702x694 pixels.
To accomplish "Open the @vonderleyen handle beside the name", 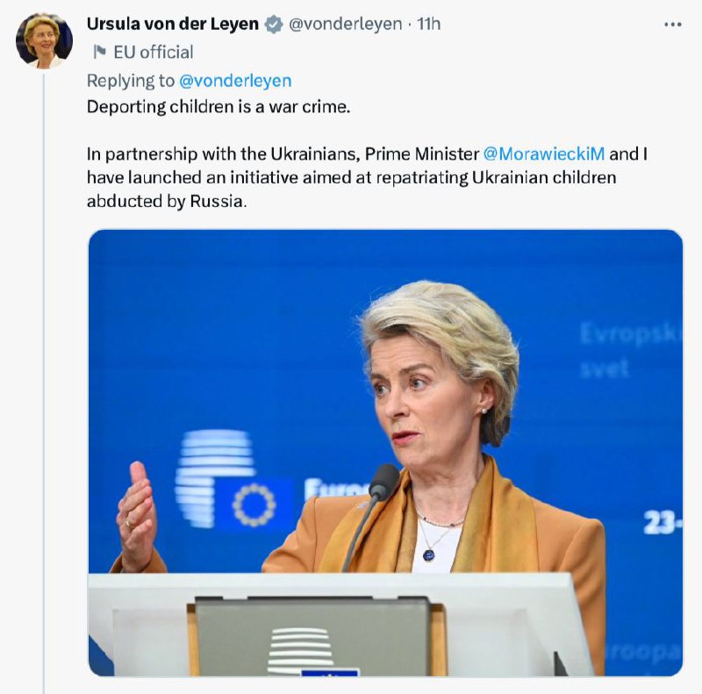I will pos(345,25).
